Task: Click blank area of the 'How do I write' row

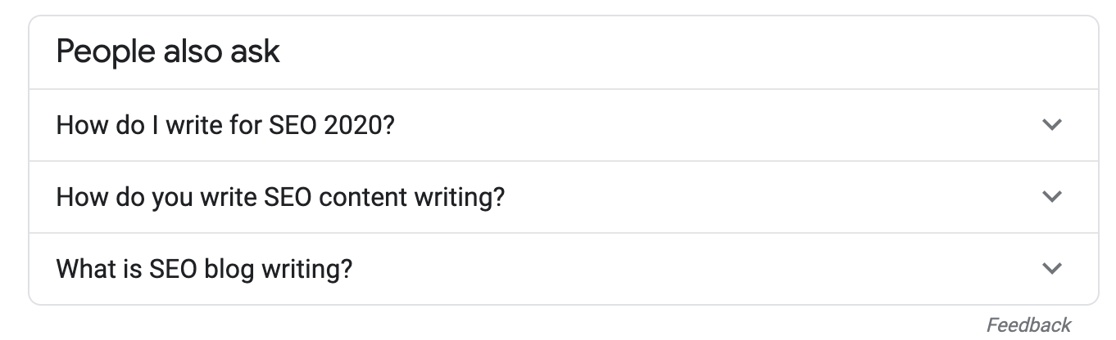Action: pyautogui.click(x=696, y=126)
